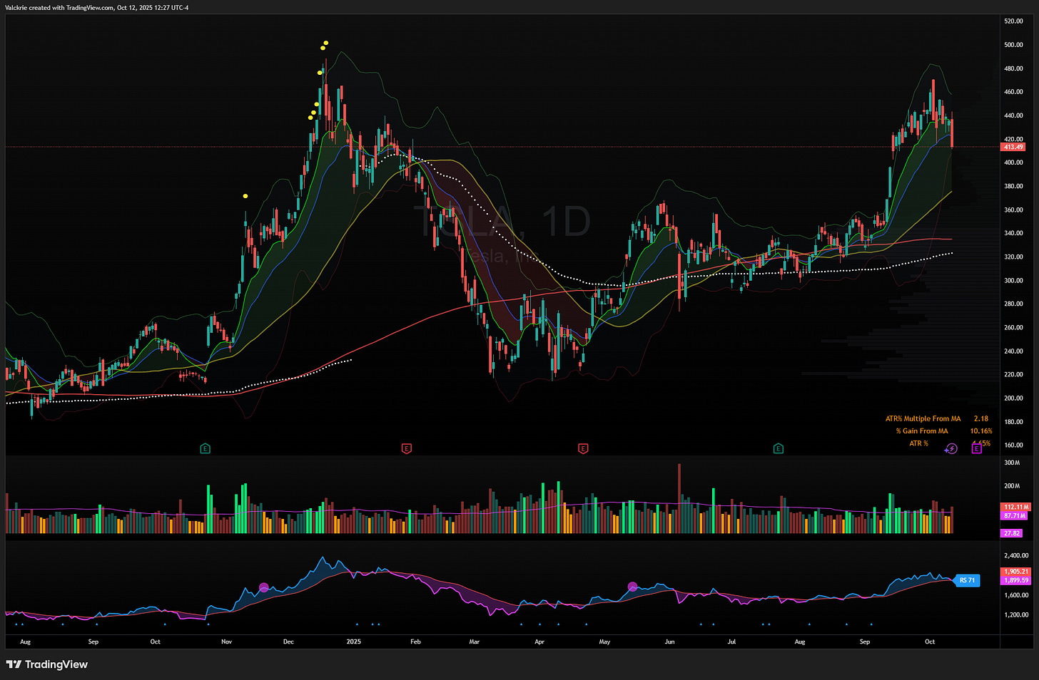Screen dimensions: 1039x680
Task: Click the 300 M volume axis label
Action: click(x=1012, y=463)
